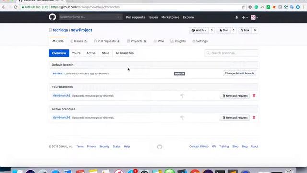Open the Issues tab
The image size is (307, 173).
pyautogui.click(x=79, y=41)
